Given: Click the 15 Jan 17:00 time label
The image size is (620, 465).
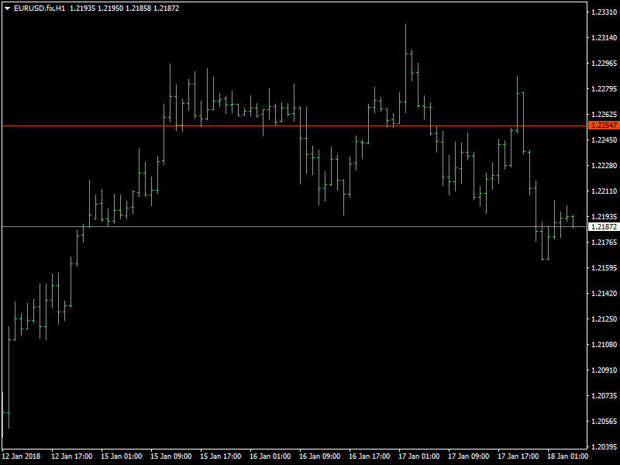Looking at the screenshot, I should (x=221, y=456).
